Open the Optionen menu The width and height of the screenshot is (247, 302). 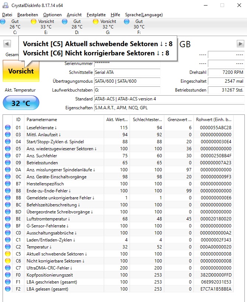pyautogui.click(x=52, y=15)
